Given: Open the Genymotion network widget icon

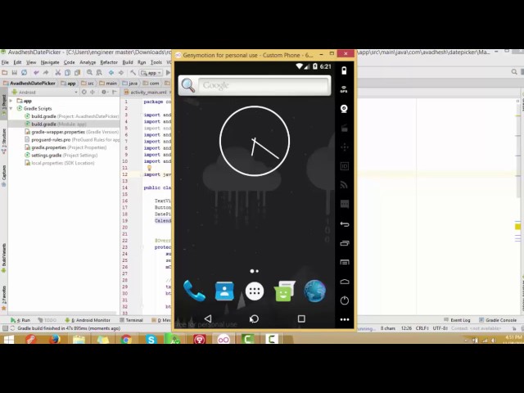Looking at the screenshot, I should (344, 185).
